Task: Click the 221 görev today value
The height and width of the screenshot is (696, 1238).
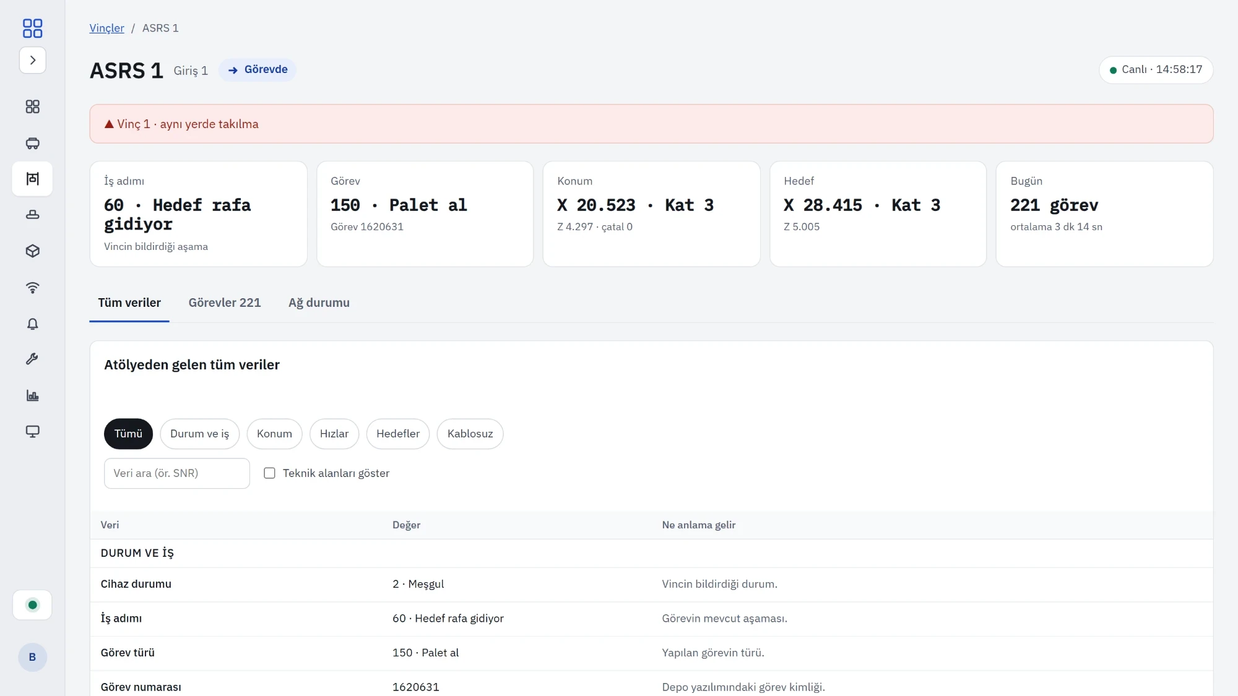Action: point(1054,205)
